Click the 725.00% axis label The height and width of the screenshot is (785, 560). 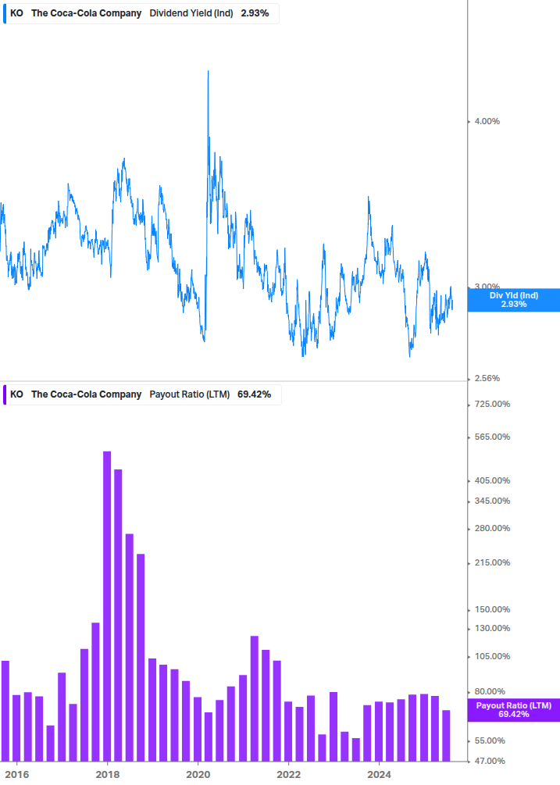492,404
